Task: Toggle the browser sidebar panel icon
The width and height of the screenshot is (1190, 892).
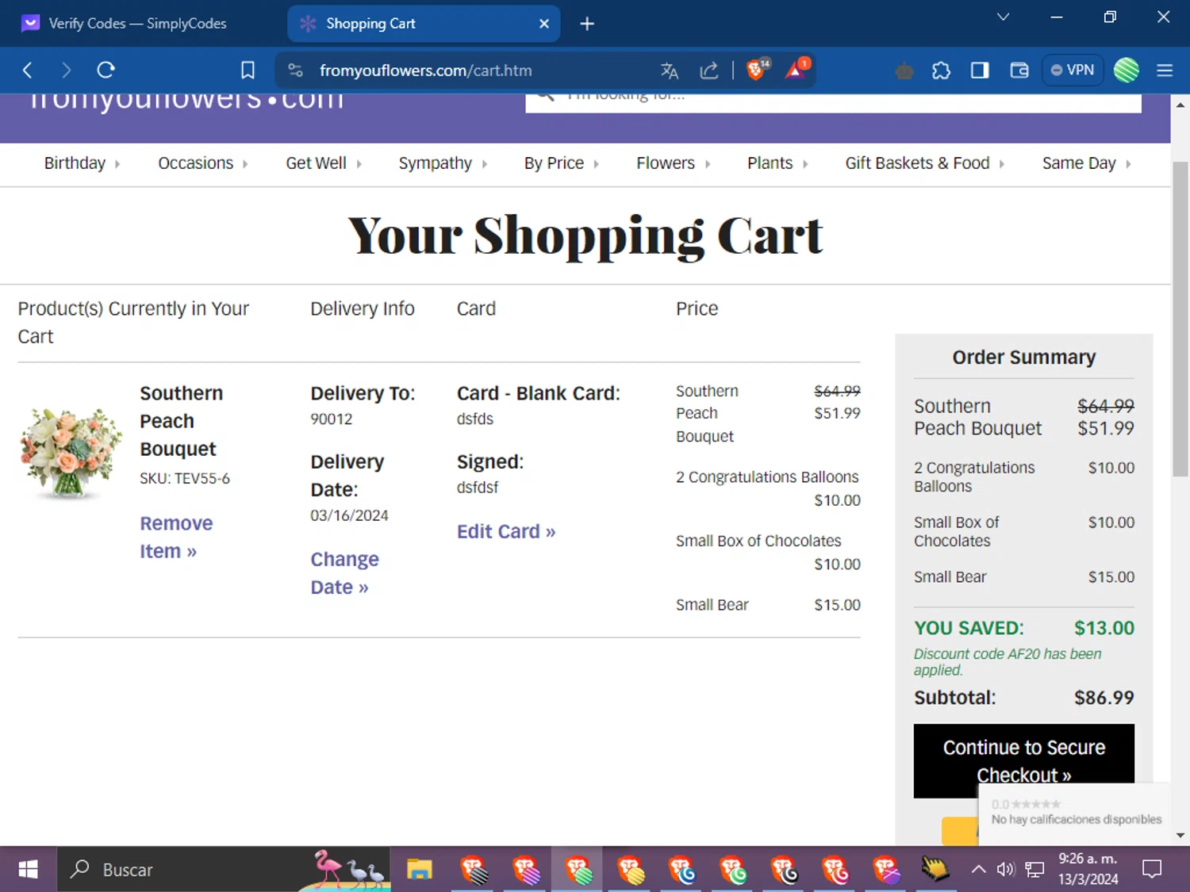Action: point(980,71)
